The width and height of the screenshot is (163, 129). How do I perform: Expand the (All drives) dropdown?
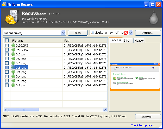(63, 33)
